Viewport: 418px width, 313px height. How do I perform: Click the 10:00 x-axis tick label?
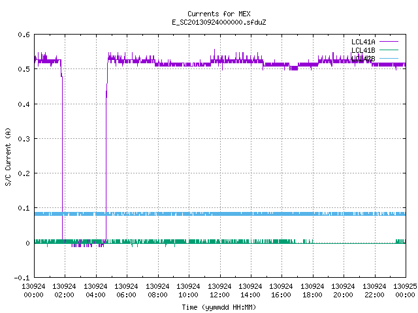pos(188,295)
